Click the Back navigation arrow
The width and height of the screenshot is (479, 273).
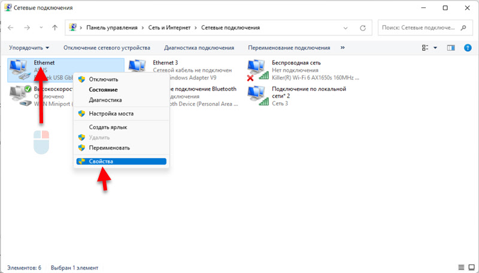(x=12, y=28)
